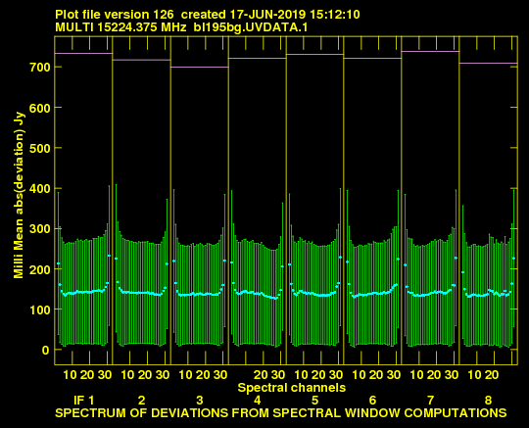Click the 600 y-axis tick label

(40, 108)
